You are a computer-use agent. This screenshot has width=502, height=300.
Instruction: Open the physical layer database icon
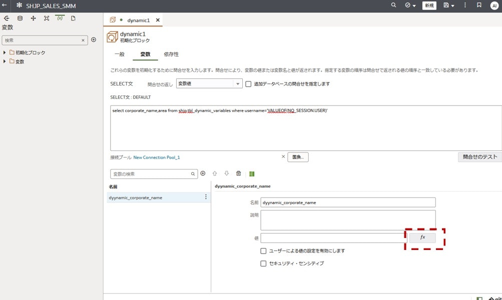click(x=20, y=18)
